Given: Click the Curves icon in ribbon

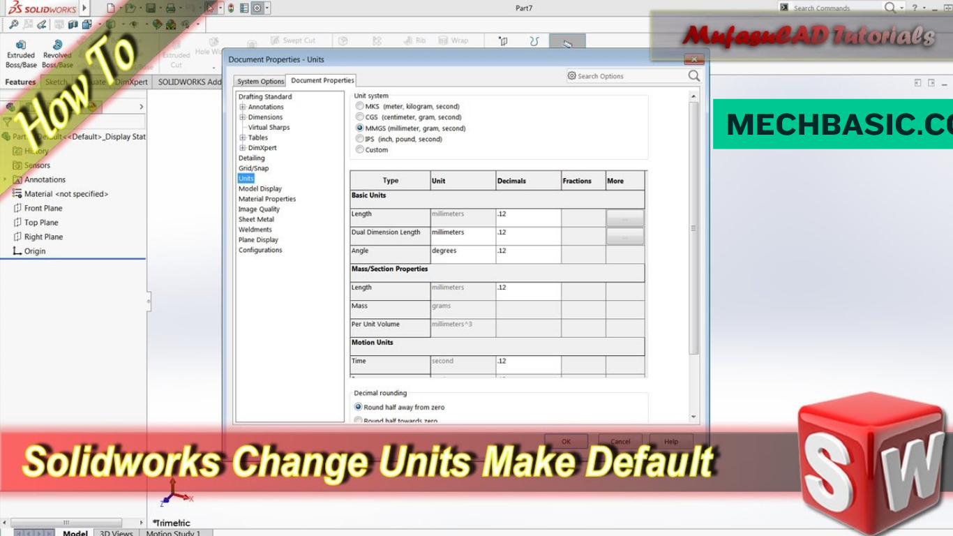Looking at the screenshot, I should (534, 41).
